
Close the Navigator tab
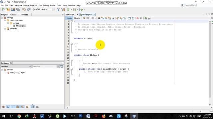(x=11, y=63)
